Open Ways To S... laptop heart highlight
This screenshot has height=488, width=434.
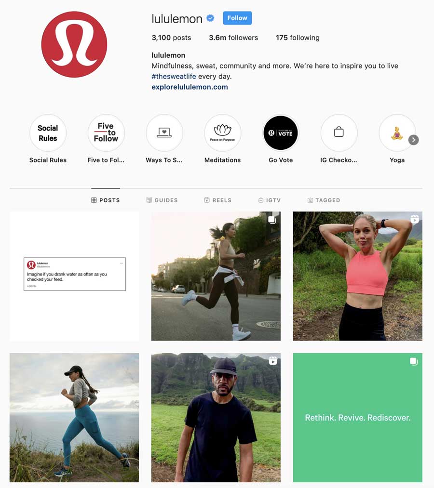click(164, 133)
